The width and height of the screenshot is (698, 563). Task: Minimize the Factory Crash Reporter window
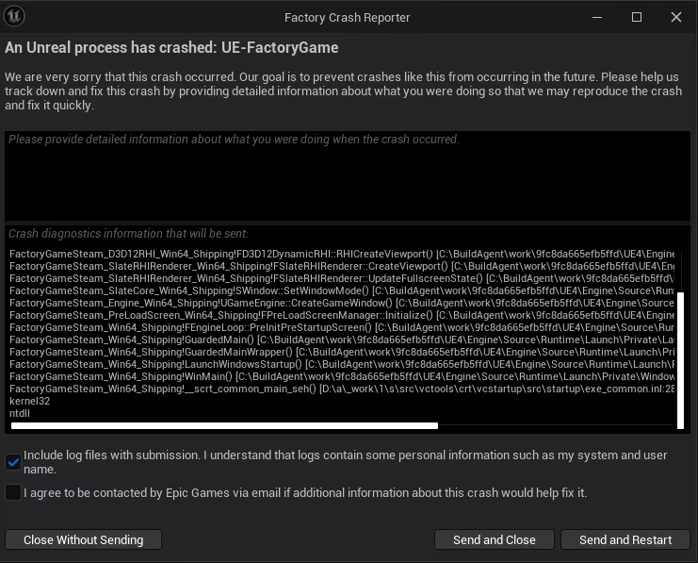pyautogui.click(x=596, y=17)
